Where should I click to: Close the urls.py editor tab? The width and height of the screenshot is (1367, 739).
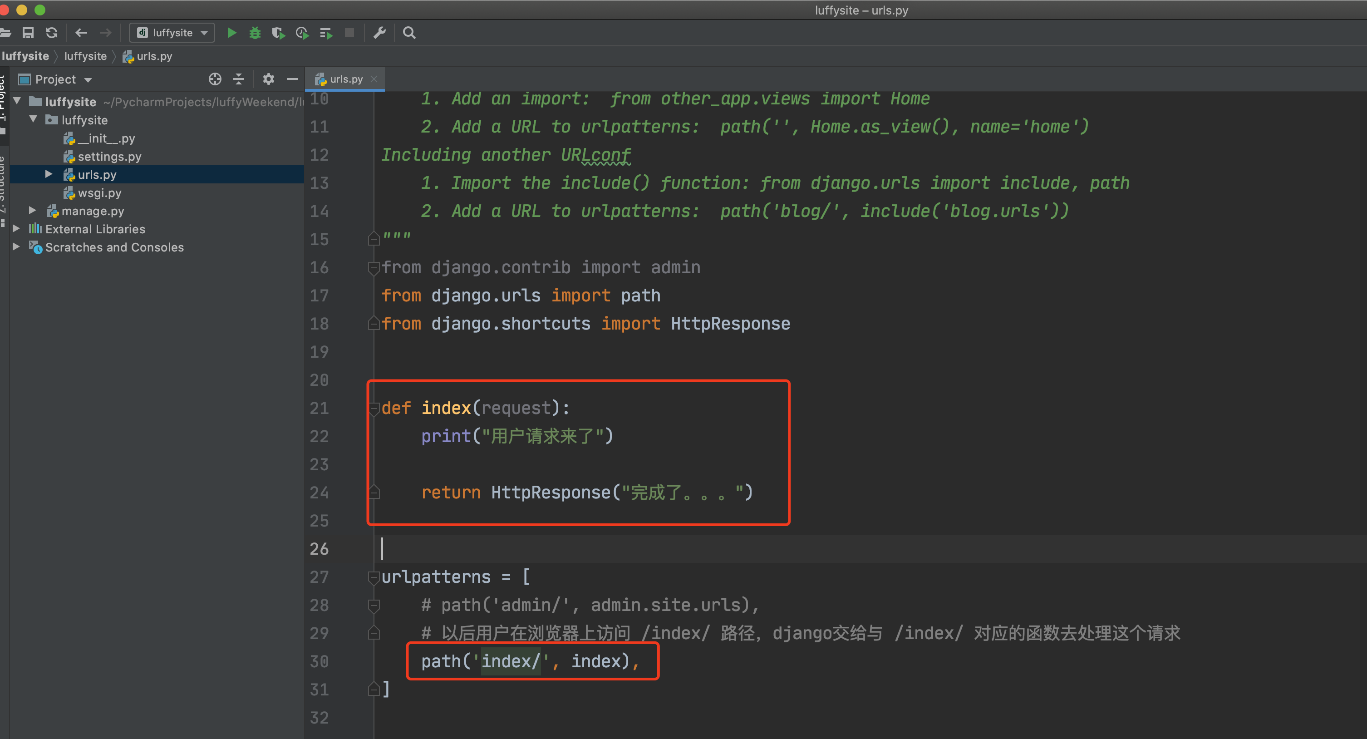[x=374, y=79]
